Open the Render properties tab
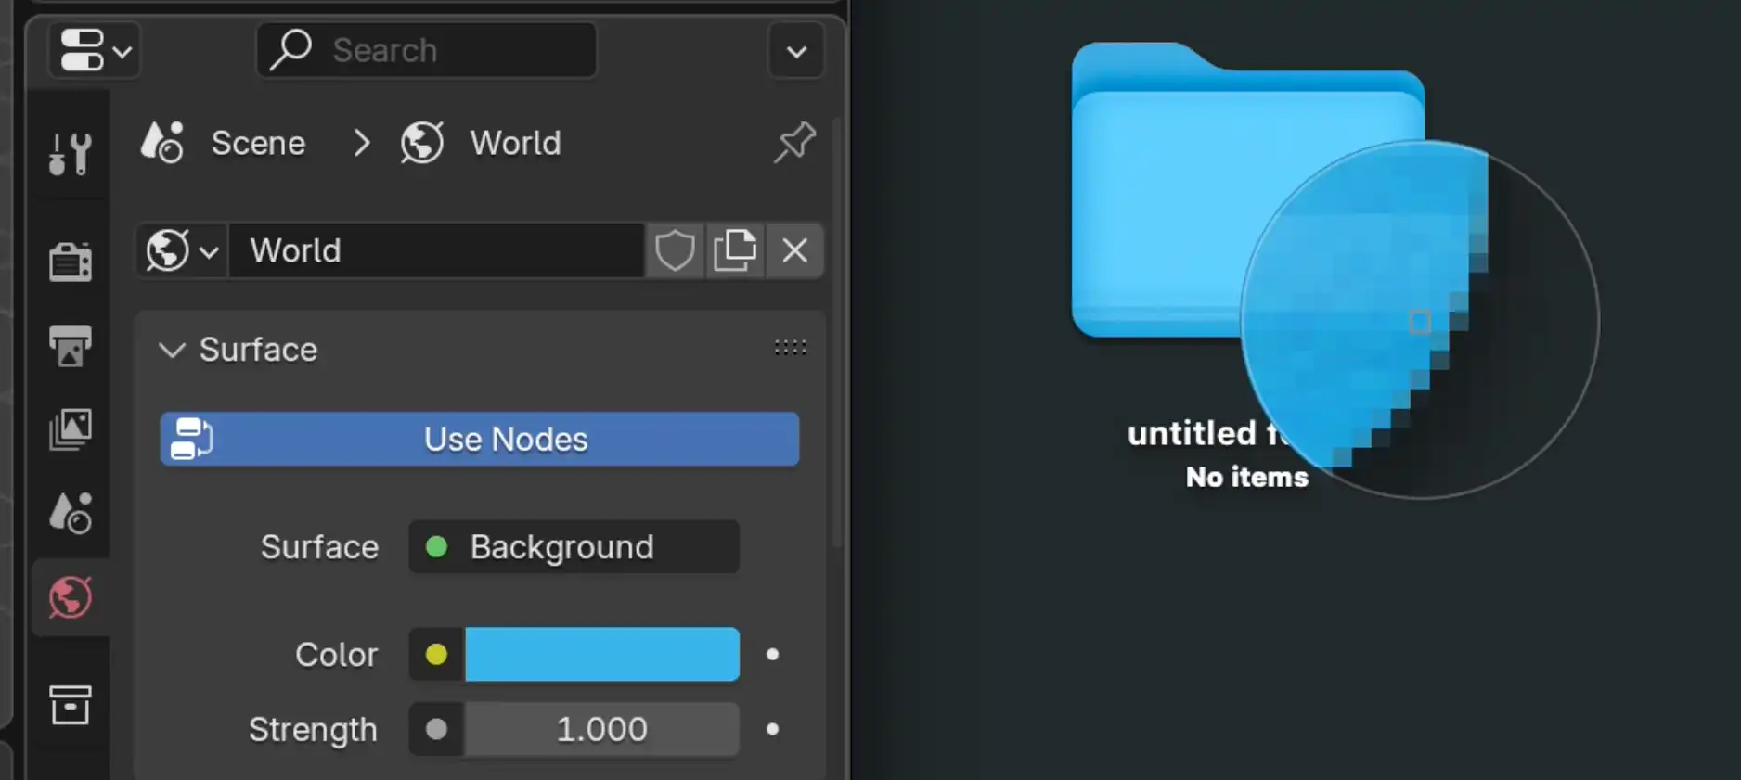This screenshot has height=780, width=1741. (71, 261)
